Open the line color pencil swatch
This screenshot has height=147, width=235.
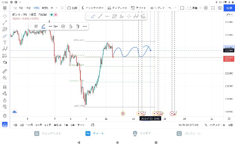point(43,26)
